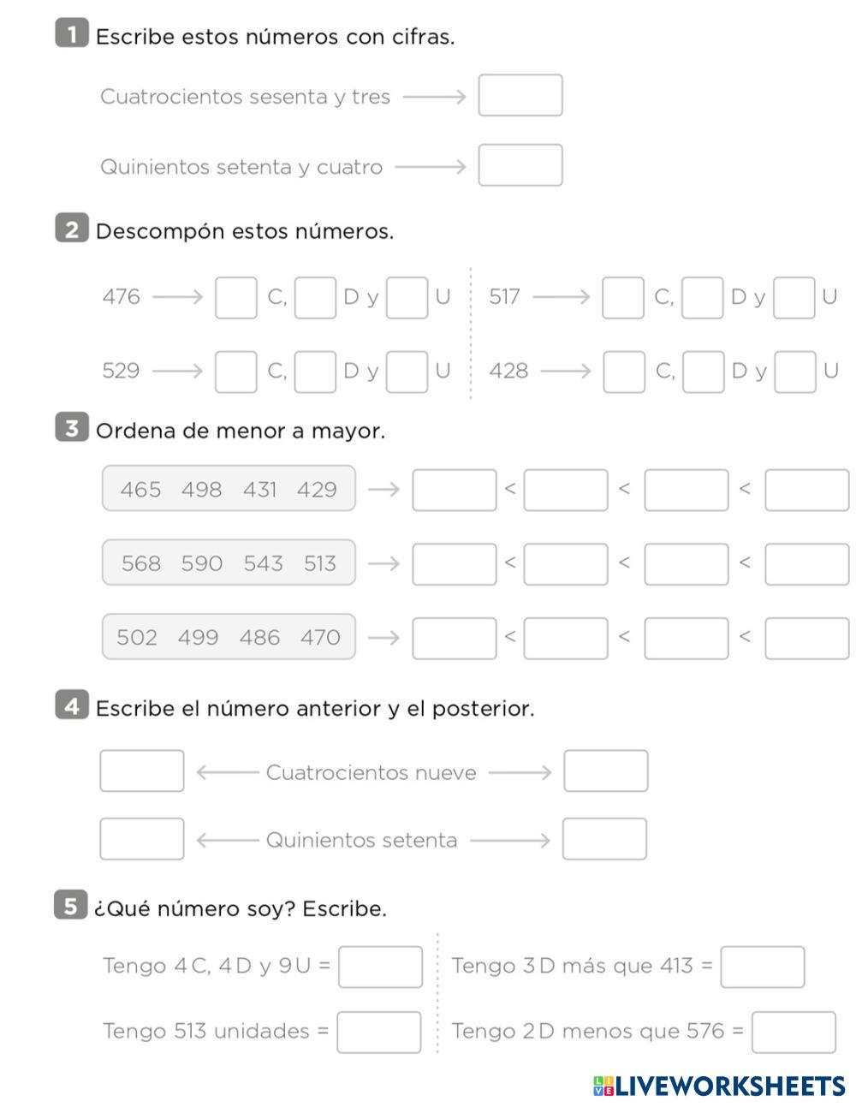Select the tens (D) box for 428
The height and width of the screenshot is (1107, 856).
click(x=703, y=371)
